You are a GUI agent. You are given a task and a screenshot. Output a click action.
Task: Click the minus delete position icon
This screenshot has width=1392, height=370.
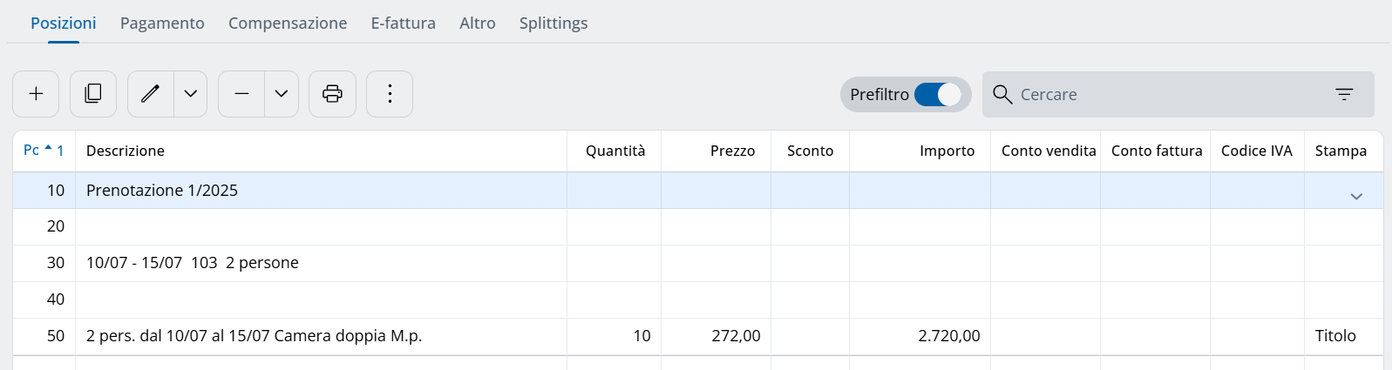click(241, 94)
